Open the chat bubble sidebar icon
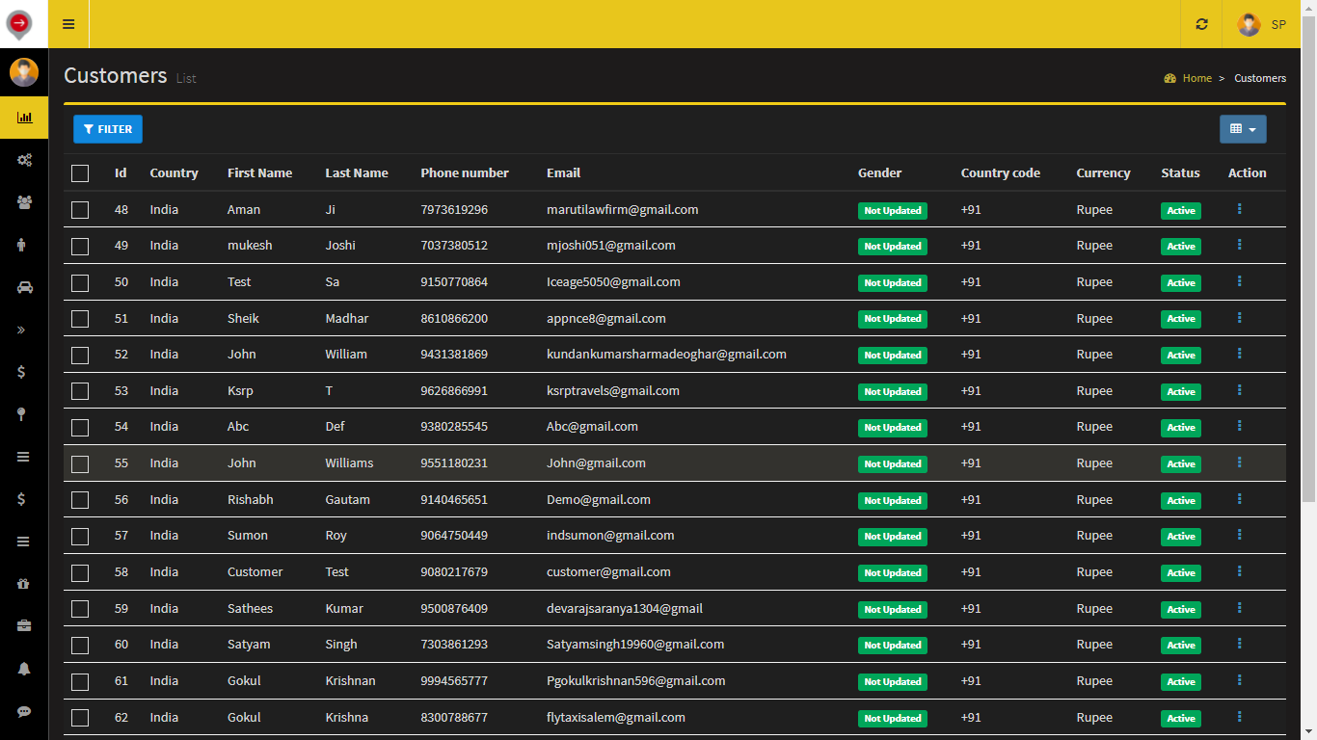The width and height of the screenshot is (1317, 740). 24,711
